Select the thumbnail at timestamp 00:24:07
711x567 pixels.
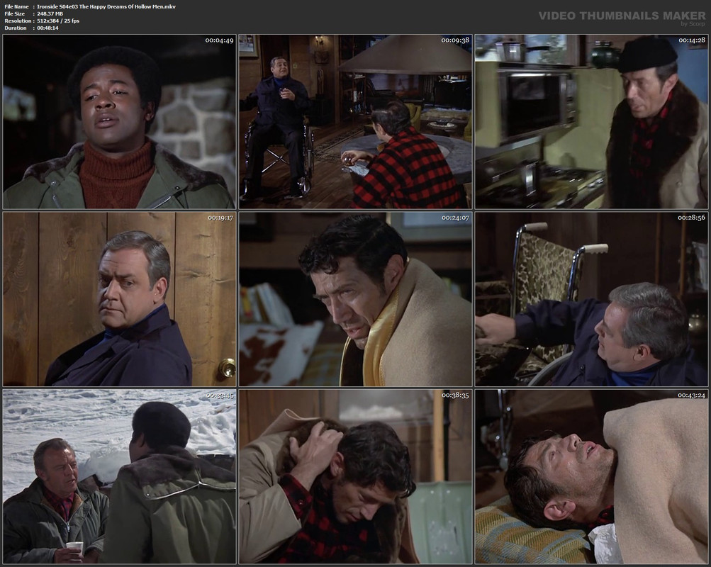pyautogui.click(x=356, y=299)
